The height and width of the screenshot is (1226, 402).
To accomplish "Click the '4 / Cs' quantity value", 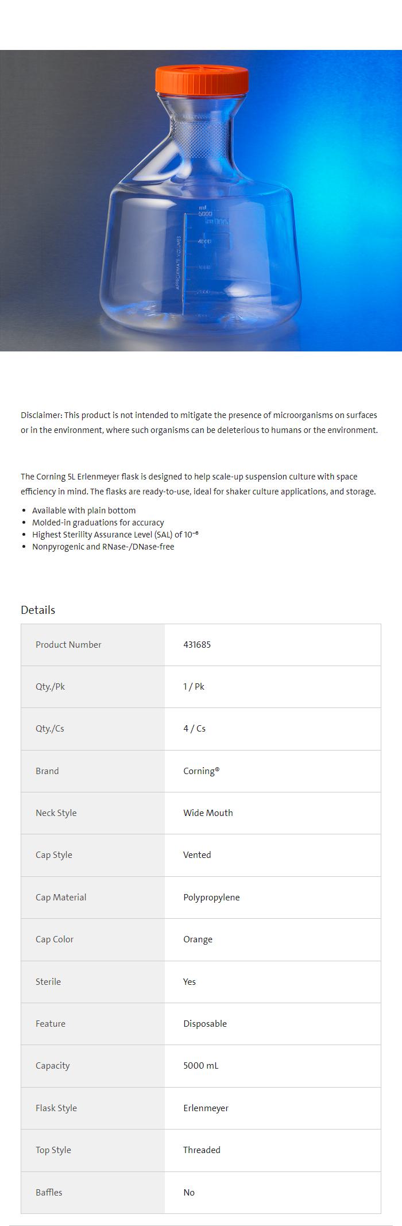I will (194, 729).
